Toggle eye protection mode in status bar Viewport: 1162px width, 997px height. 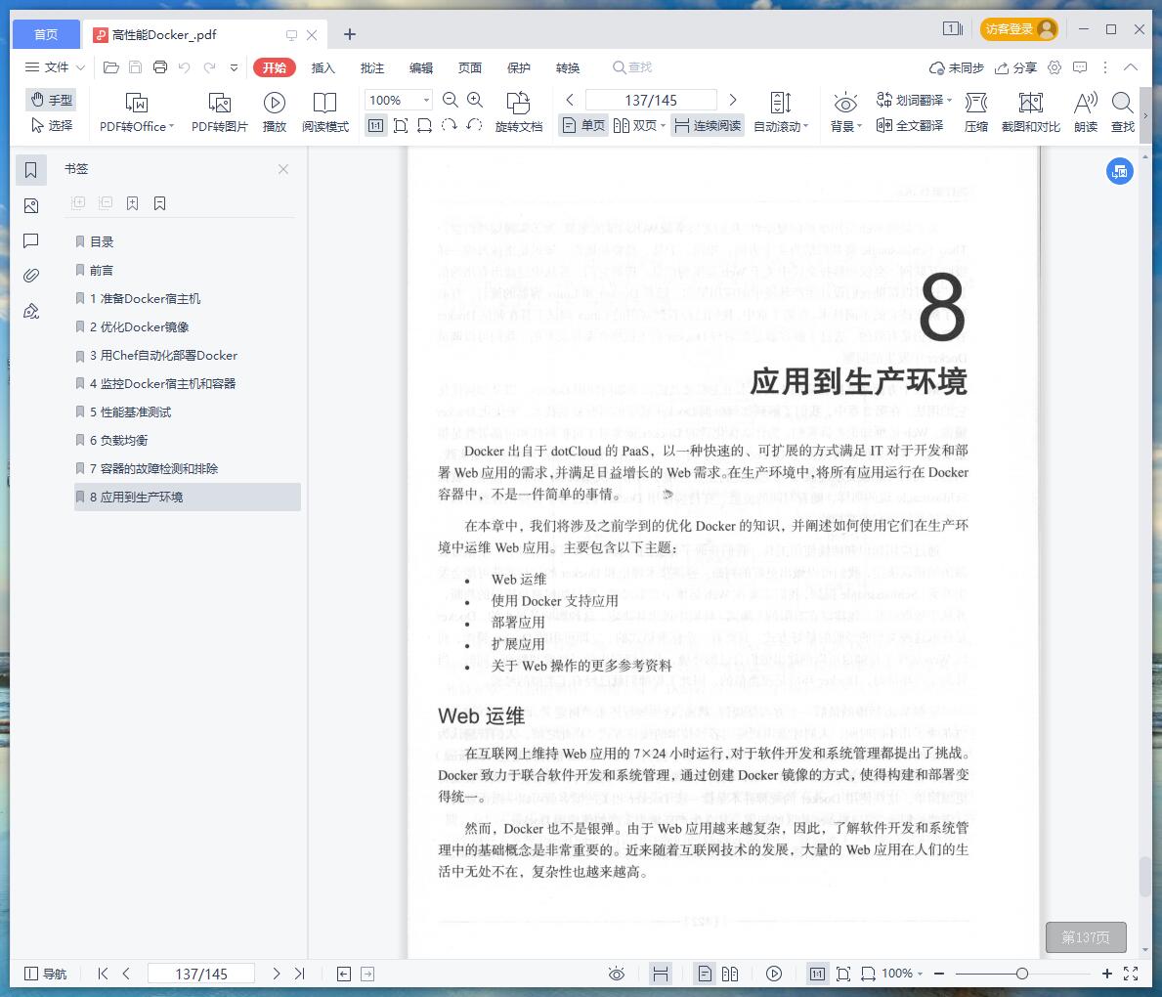(x=616, y=974)
